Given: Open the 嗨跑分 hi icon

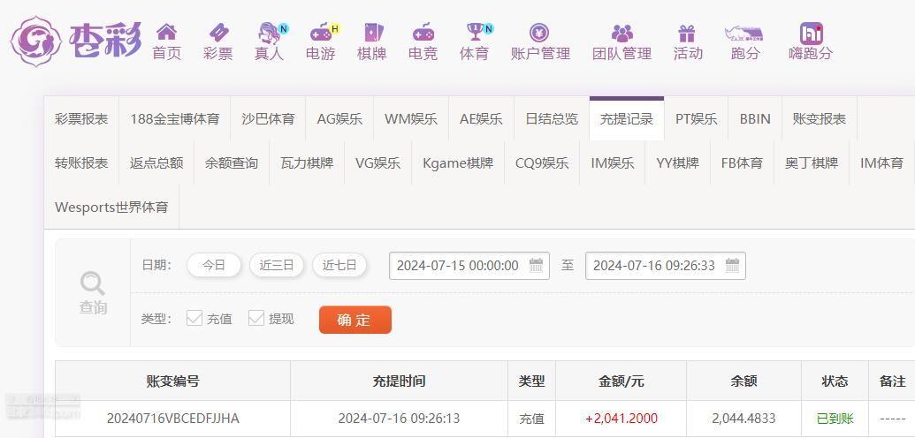Looking at the screenshot, I should pos(812,34).
